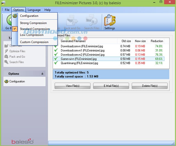Click the 31.0% reduction value

click(159, 50)
